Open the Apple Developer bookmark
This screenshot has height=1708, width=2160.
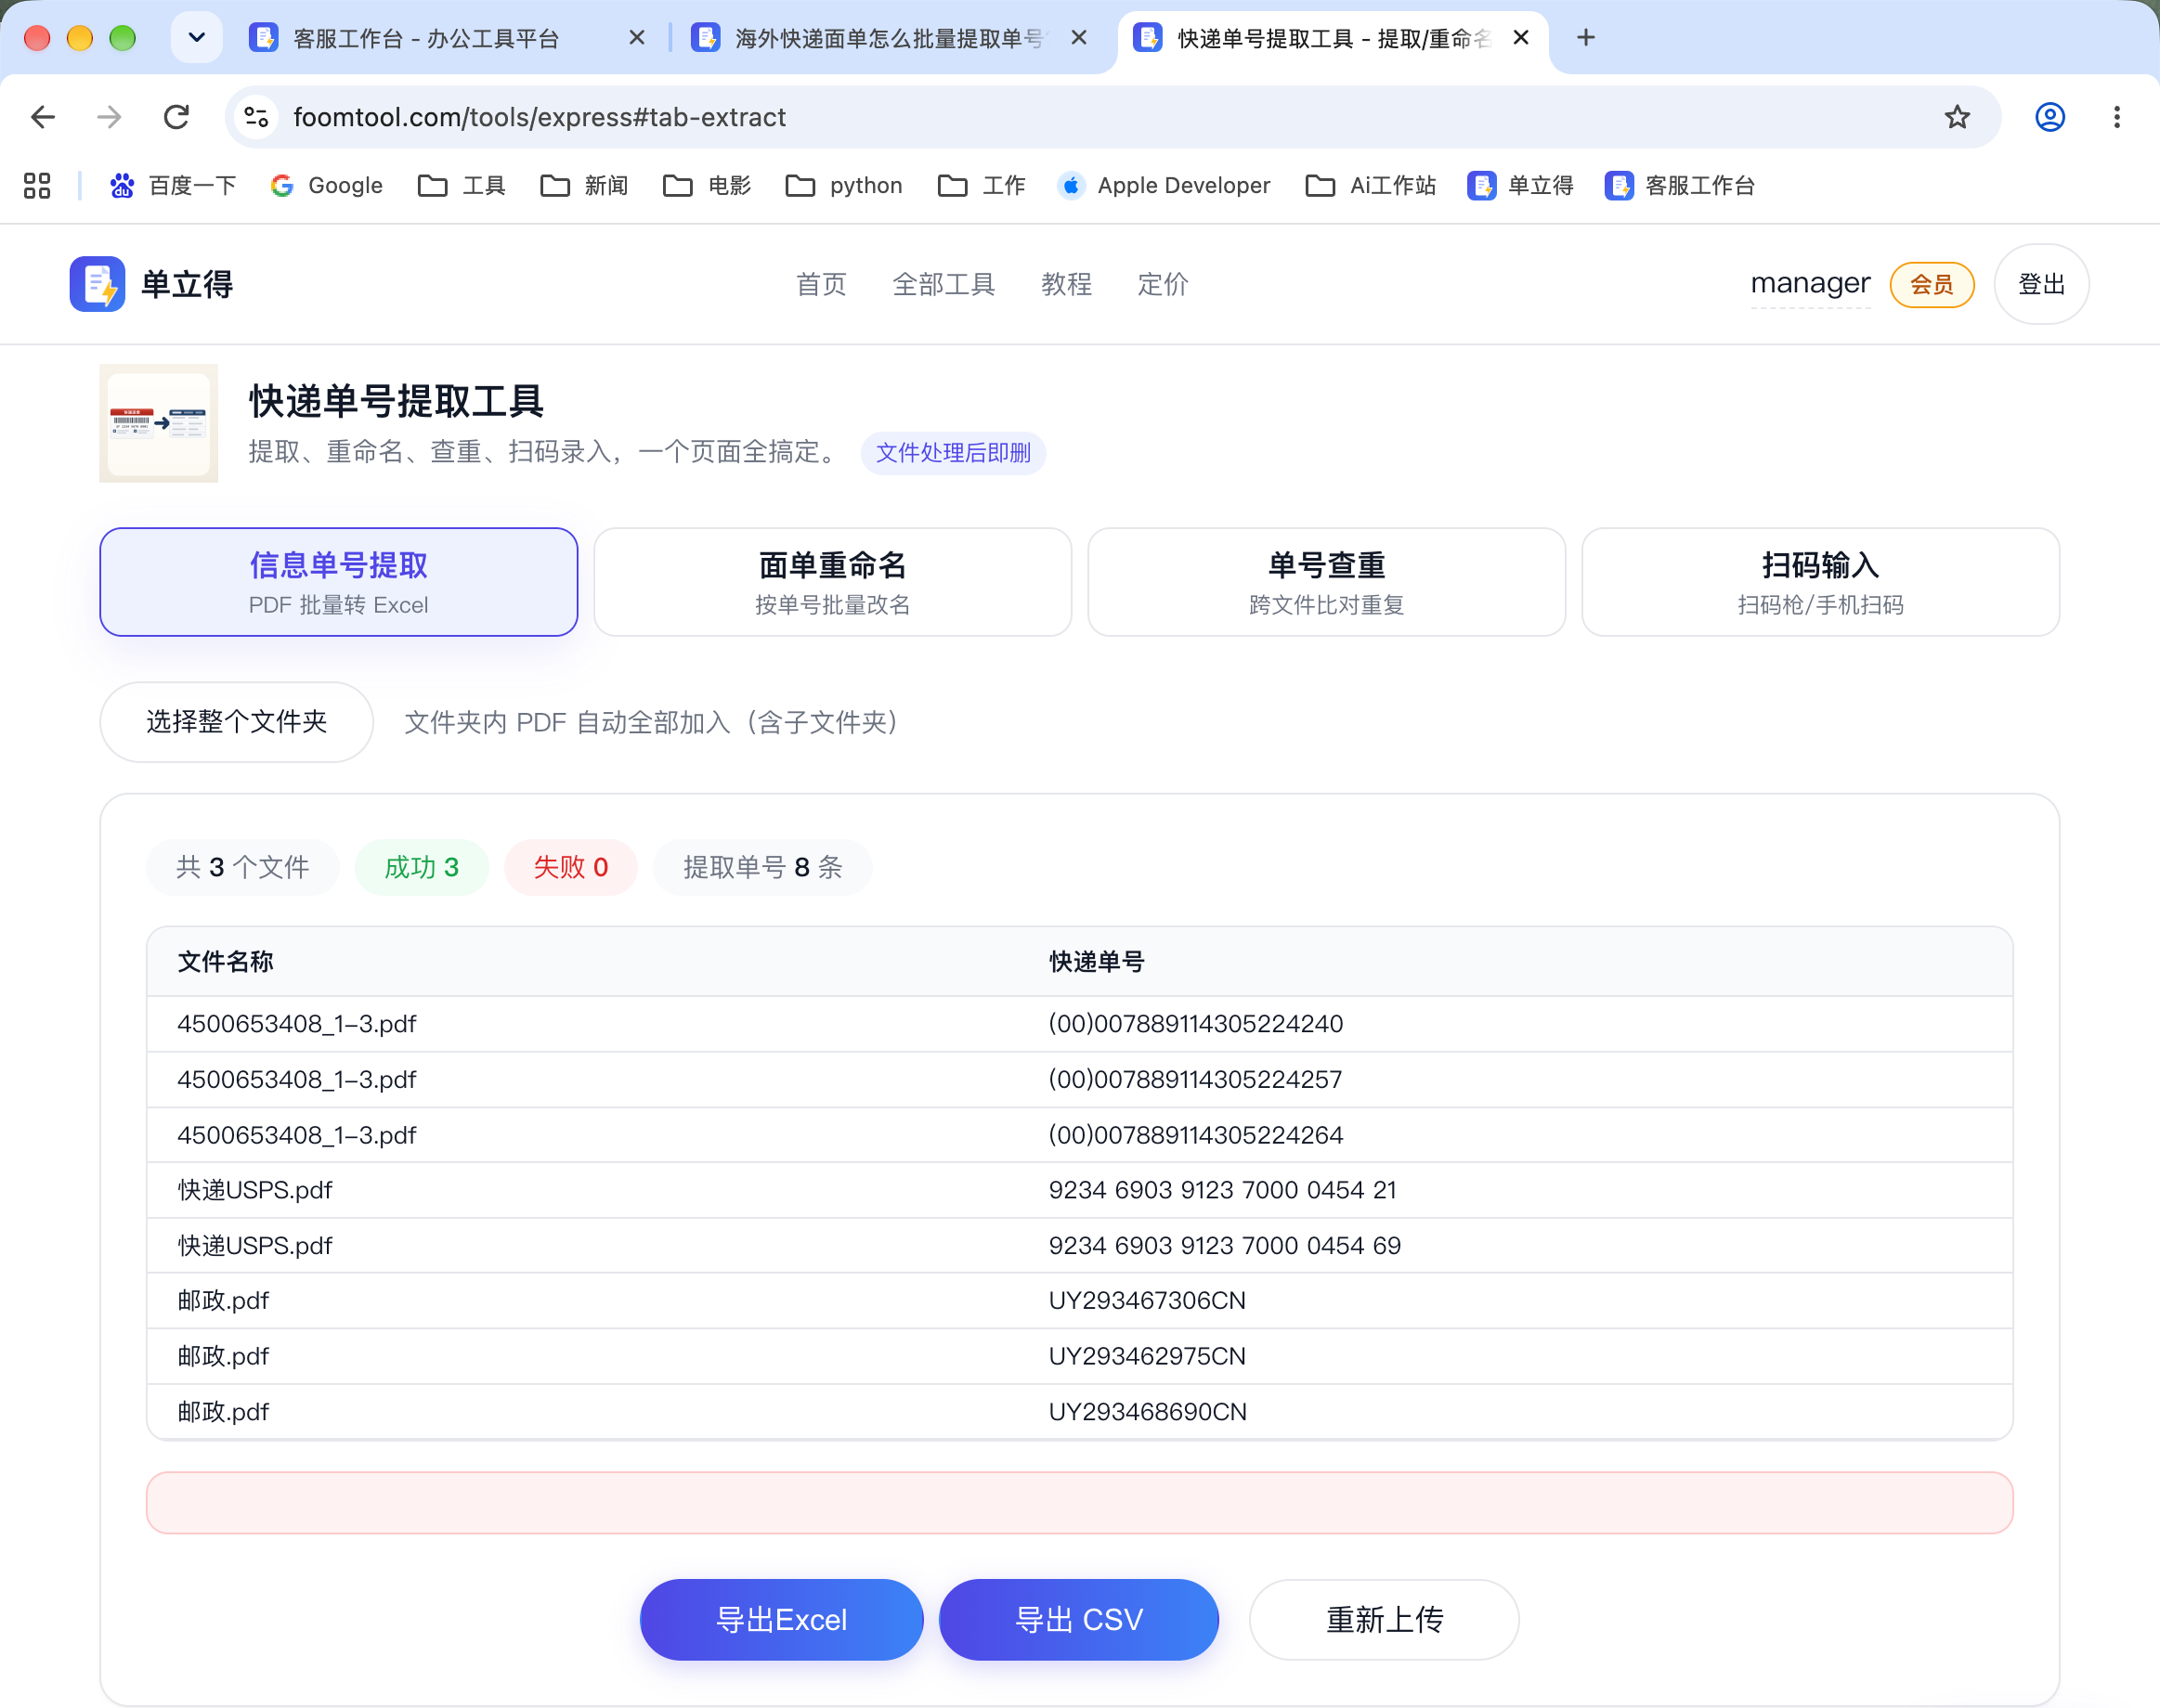1165,185
